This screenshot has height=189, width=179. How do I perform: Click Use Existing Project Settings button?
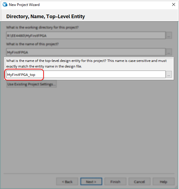(32, 84)
